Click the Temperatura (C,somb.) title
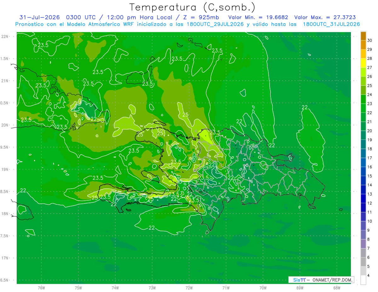The image size is (378, 292). coord(192,7)
